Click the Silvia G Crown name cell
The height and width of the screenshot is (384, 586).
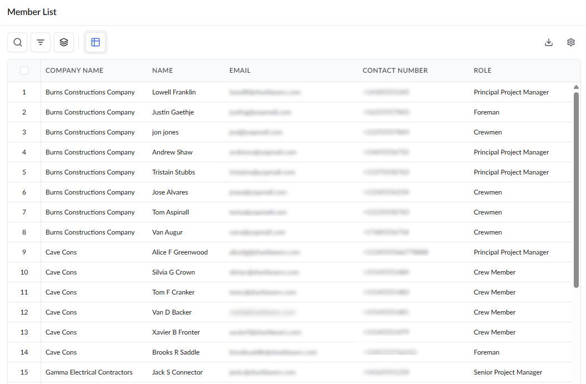pos(173,272)
